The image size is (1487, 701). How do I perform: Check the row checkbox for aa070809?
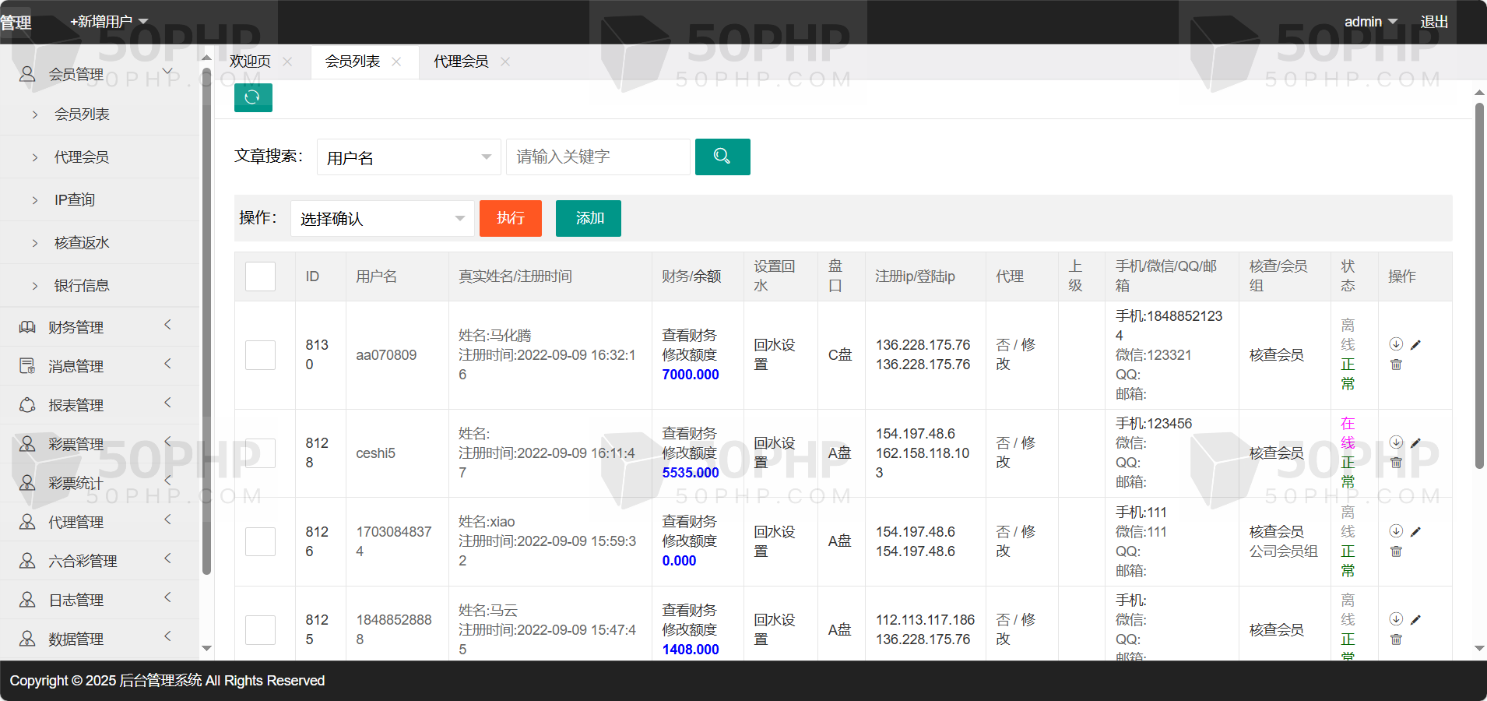click(260, 355)
